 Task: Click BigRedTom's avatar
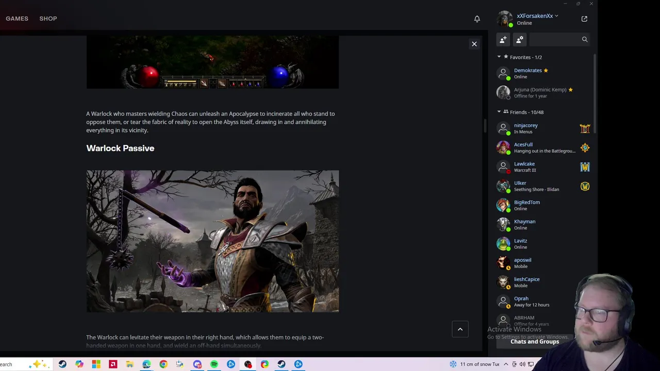pyautogui.click(x=503, y=205)
